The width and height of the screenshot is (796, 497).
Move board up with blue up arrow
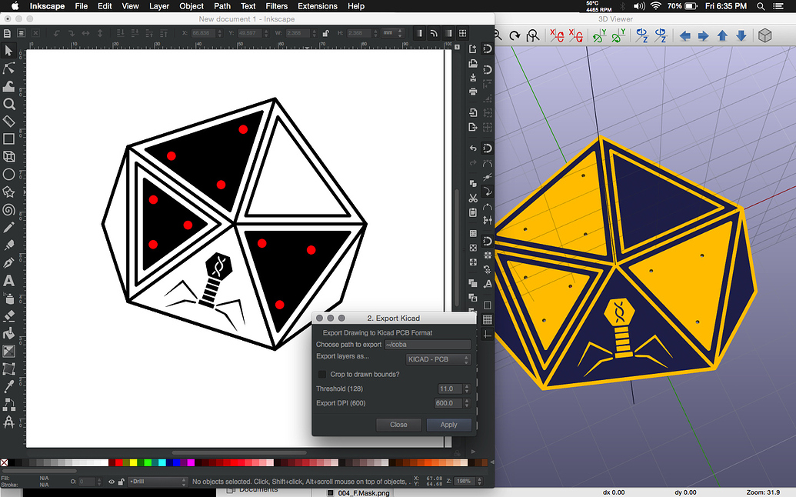tap(722, 35)
